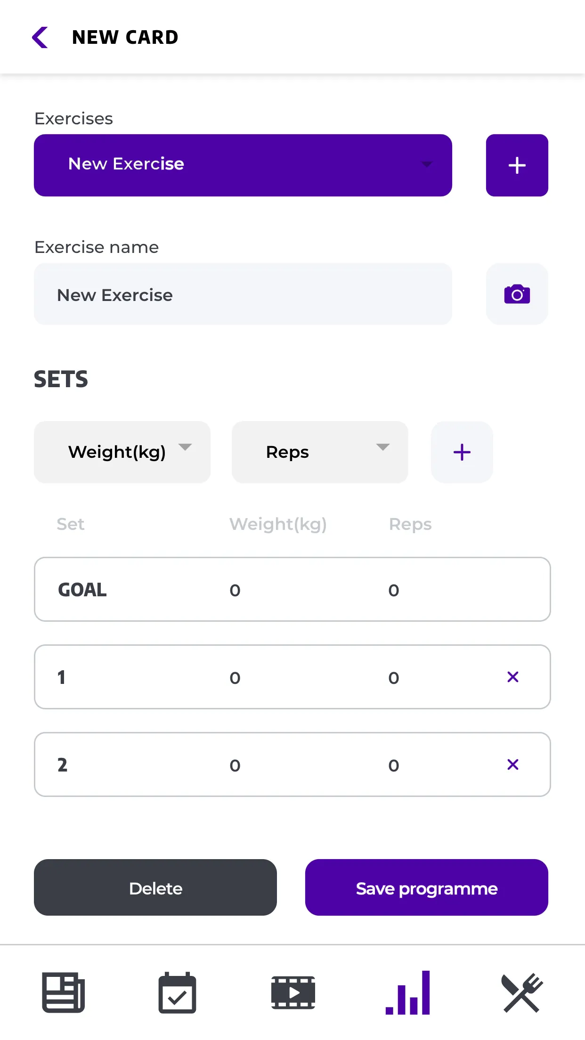Open the nutrition fork and knife tab
This screenshot has height=1040, width=585.
pyautogui.click(x=522, y=992)
